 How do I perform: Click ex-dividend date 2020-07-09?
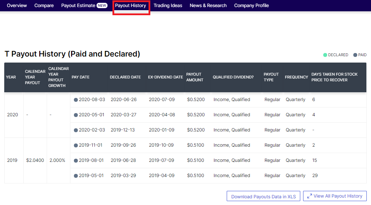click(162, 100)
